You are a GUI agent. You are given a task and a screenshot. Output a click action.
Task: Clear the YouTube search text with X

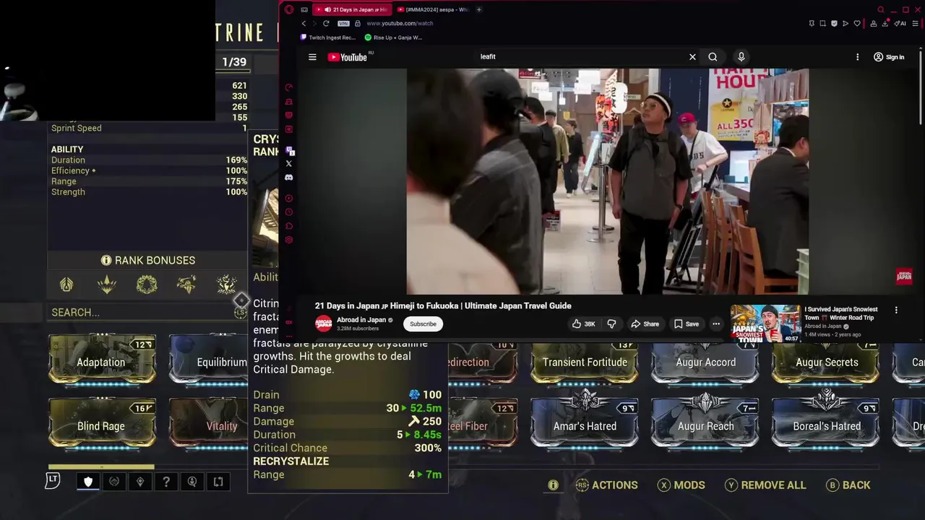pyautogui.click(x=692, y=57)
